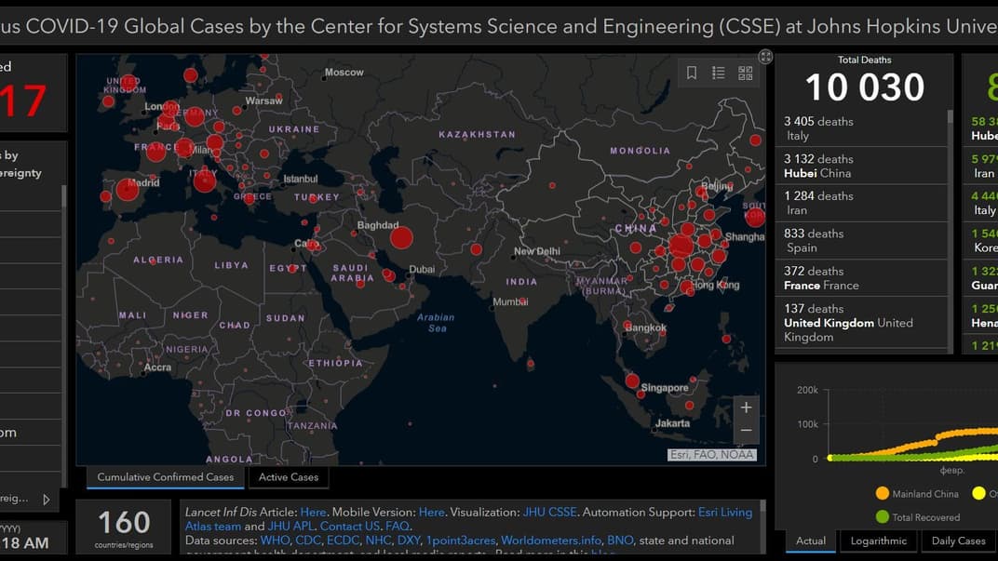This screenshot has height=561, width=998.
Task: Show the Daily Cases chart tab
Action: pos(958,541)
